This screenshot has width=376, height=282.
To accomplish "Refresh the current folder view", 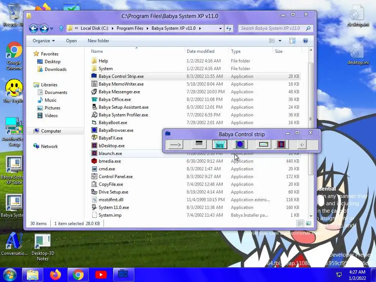I will 229,28.
